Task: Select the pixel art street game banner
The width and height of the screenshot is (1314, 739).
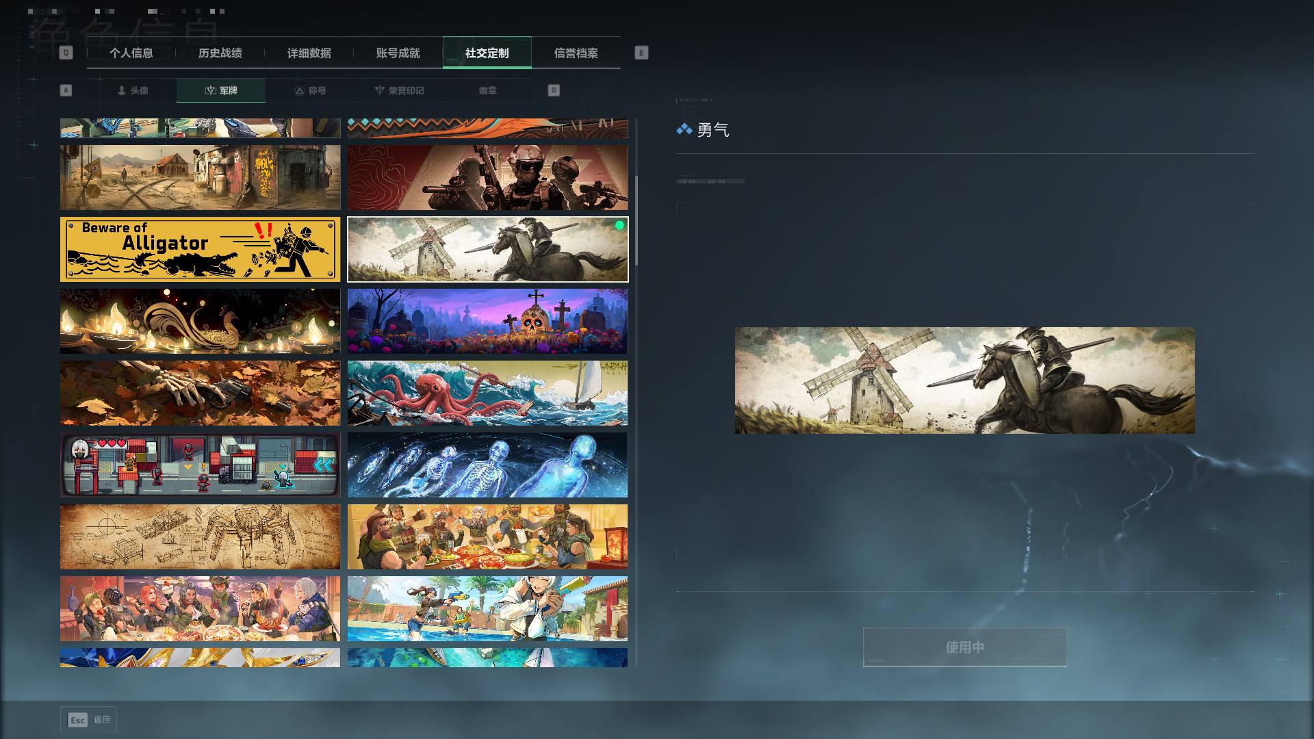Action: click(200, 465)
